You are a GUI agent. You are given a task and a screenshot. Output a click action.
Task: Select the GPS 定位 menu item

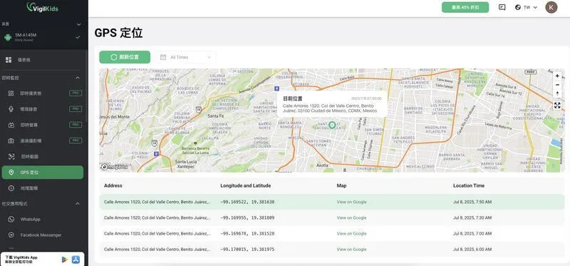pos(43,172)
